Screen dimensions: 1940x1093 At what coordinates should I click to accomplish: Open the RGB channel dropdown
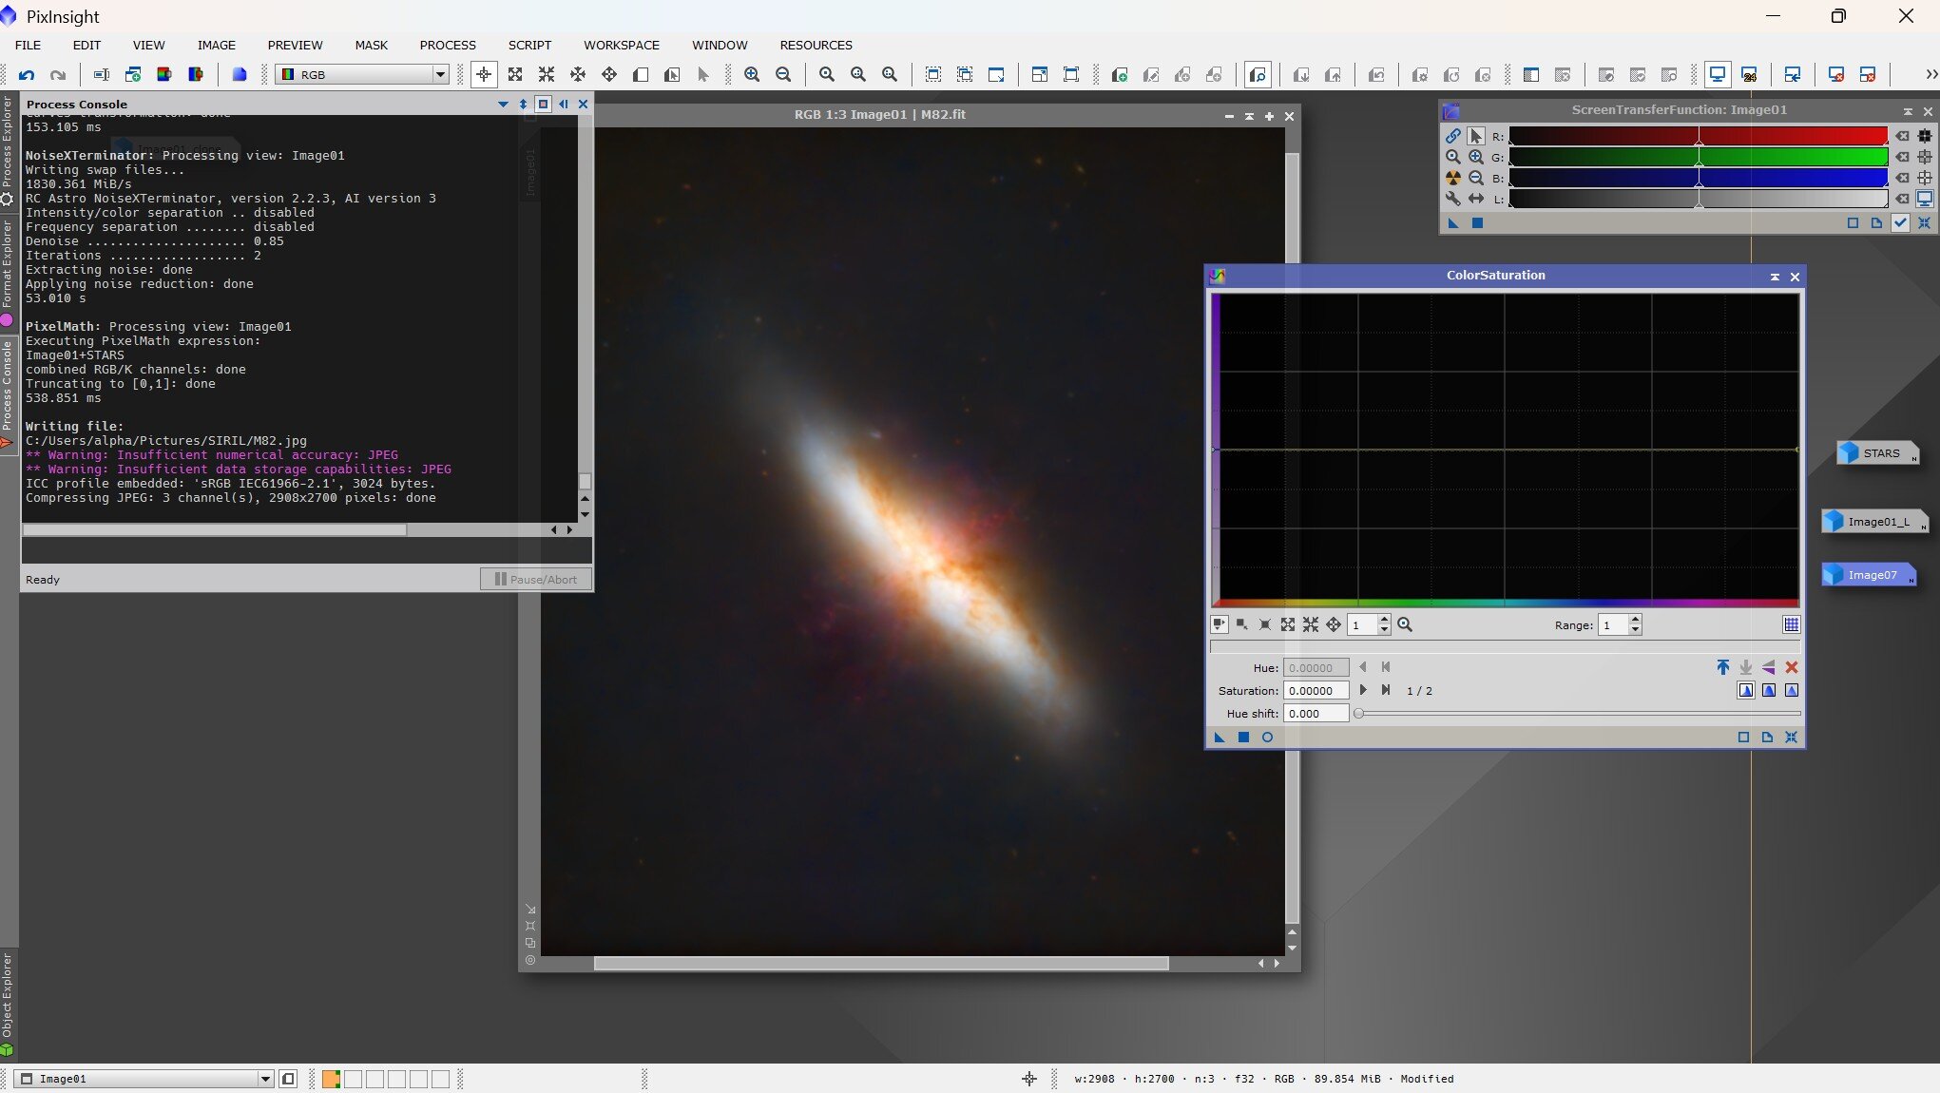pyautogui.click(x=440, y=74)
